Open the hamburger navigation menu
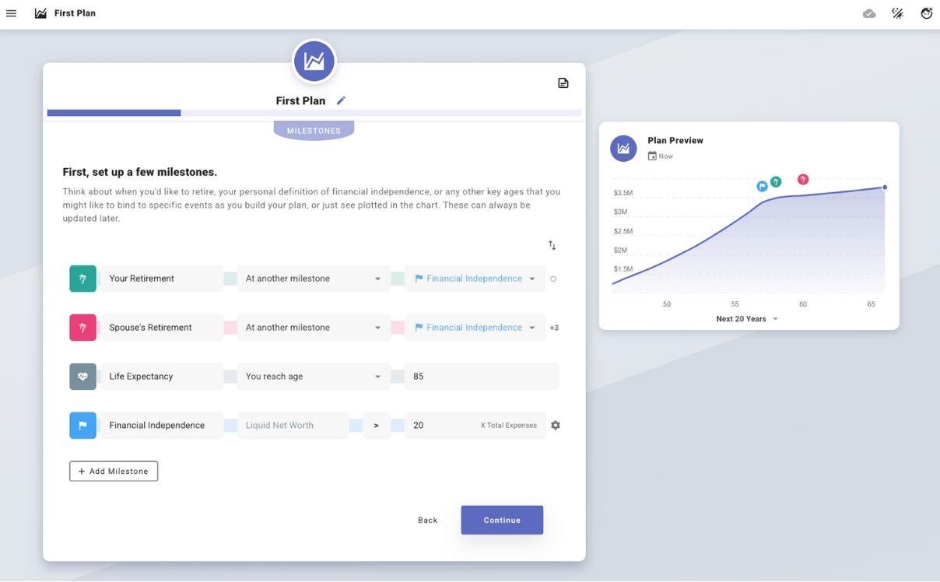940x582 pixels. point(11,13)
